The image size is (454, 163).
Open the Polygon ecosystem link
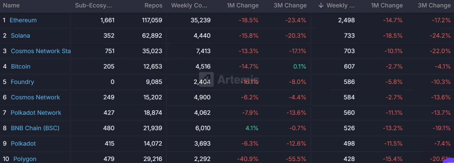coord(25,159)
